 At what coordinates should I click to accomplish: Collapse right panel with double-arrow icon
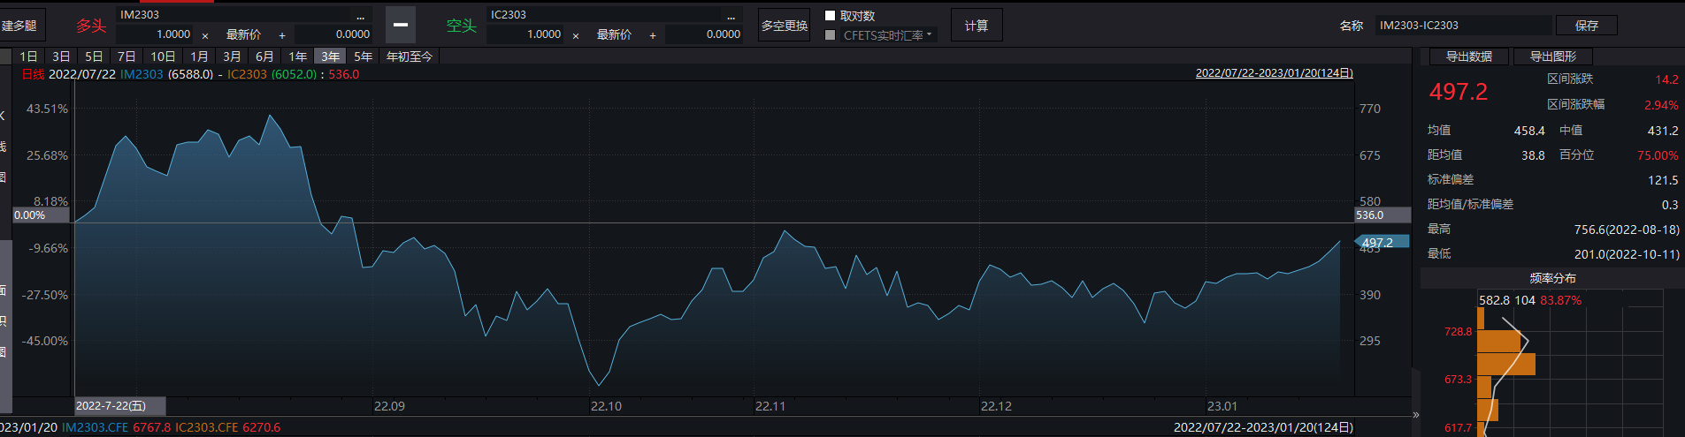click(1415, 414)
